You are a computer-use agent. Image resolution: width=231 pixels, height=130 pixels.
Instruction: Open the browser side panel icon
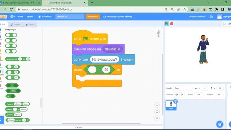click(223, 9)
